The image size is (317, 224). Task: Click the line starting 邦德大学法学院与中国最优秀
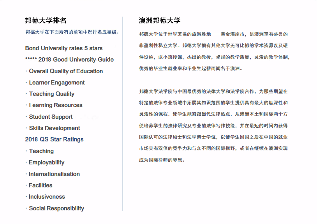pos(213,92)
